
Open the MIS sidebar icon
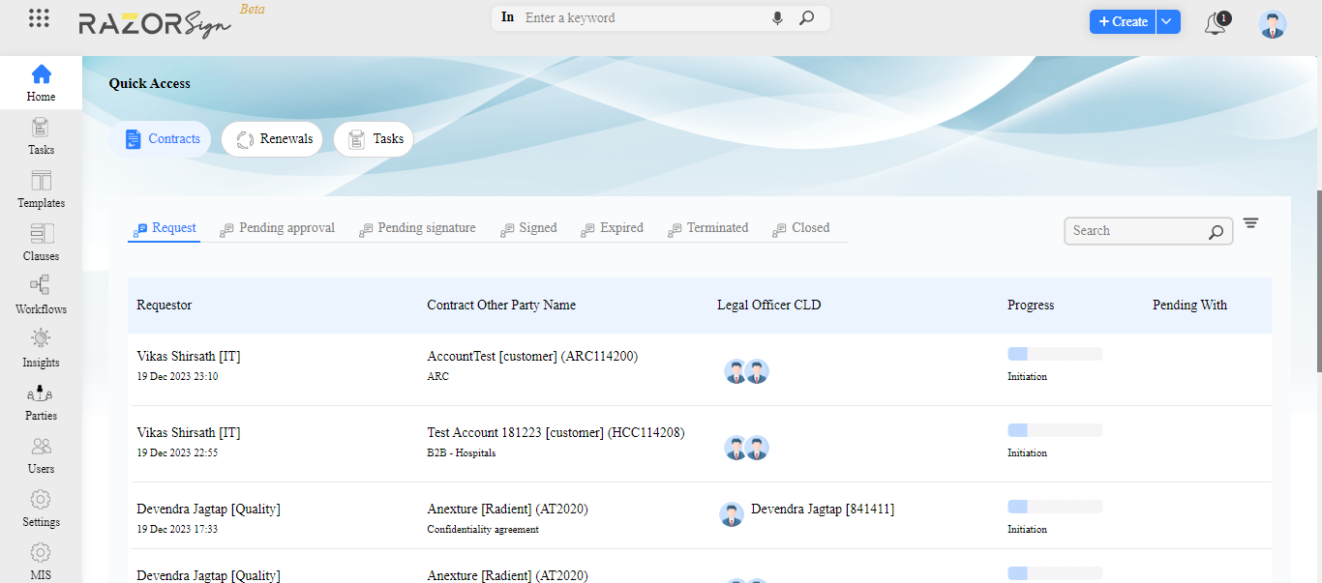tap(40, 559)
